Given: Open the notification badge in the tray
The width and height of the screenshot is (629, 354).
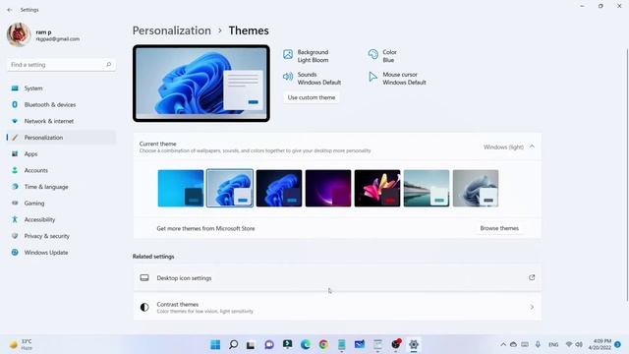Looking at the screenshot, I should coord(618,344).
